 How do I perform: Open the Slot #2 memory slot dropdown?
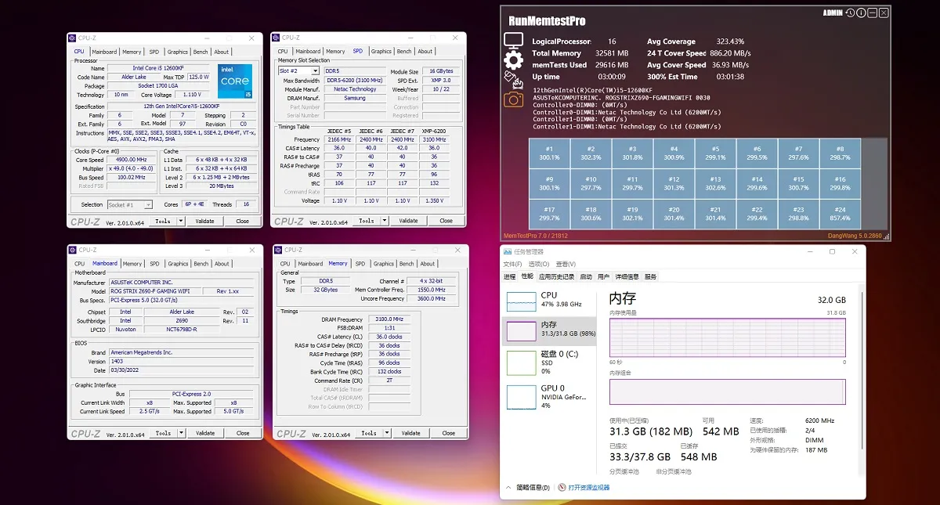coord(299,70)
